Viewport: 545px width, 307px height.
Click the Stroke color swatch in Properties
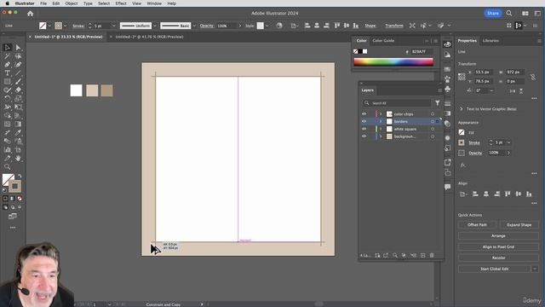462,142
